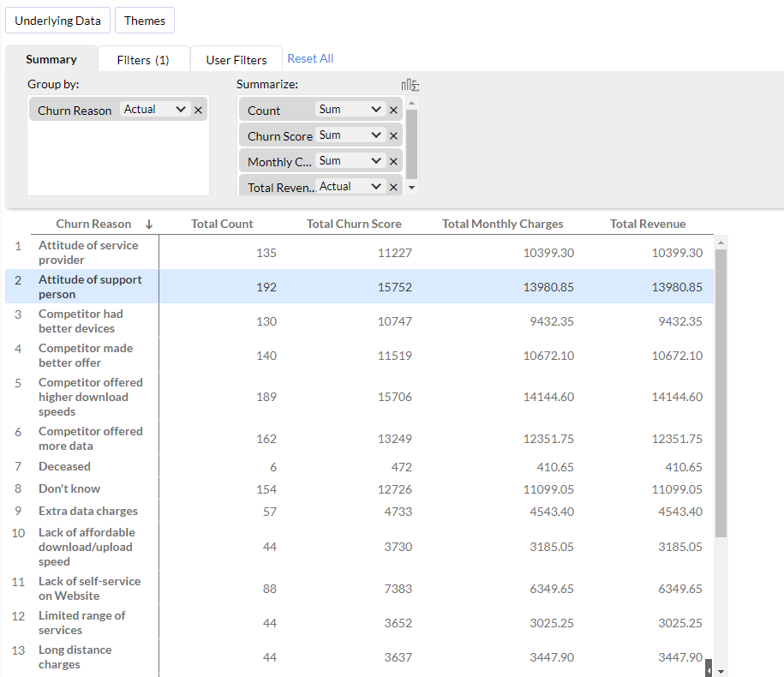
Task: Open the Total Revenue Actual dropdown
Action: 350,187
